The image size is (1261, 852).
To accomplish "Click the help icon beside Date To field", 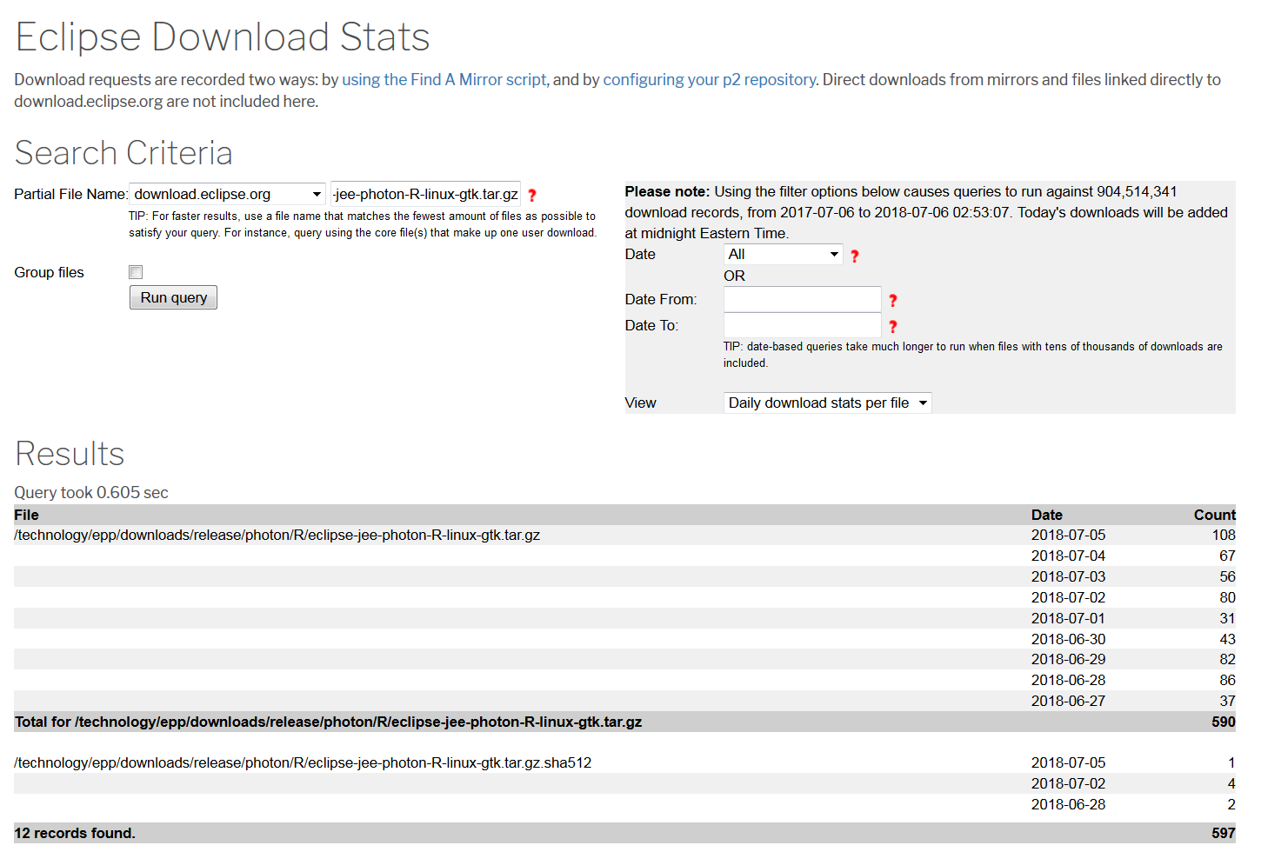I will [892, 326].
